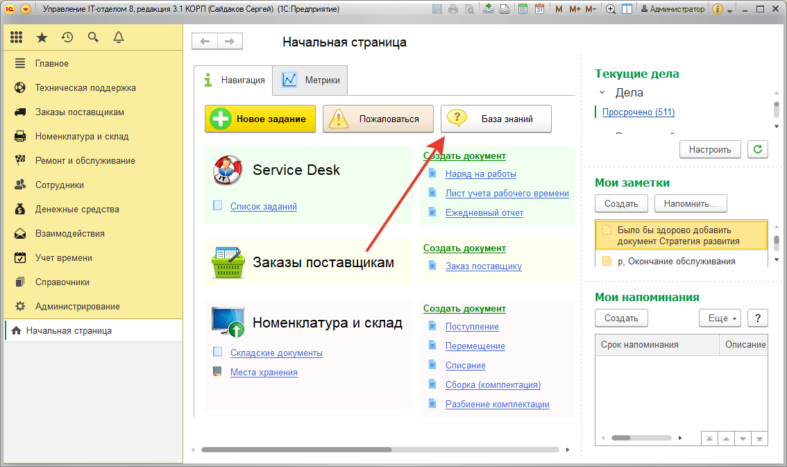Go forward with the right arrow button
The height and width of the screenshot is (467, 787).
(x=230, y=41)
